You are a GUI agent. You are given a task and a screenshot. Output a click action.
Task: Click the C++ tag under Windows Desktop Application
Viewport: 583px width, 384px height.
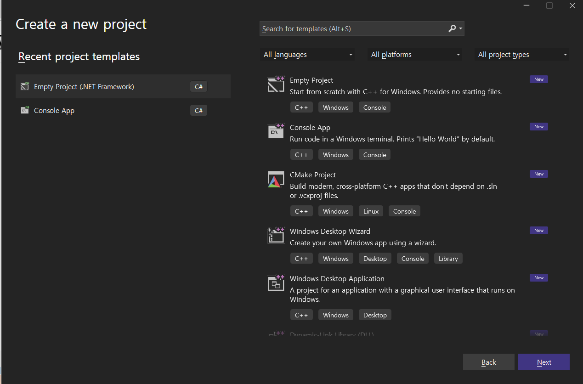pyautogui.click(x=301, y=315)
